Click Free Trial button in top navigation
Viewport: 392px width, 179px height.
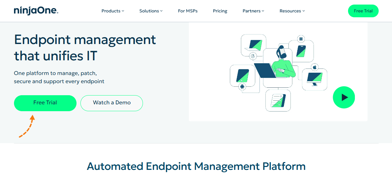tap(363, 11)
